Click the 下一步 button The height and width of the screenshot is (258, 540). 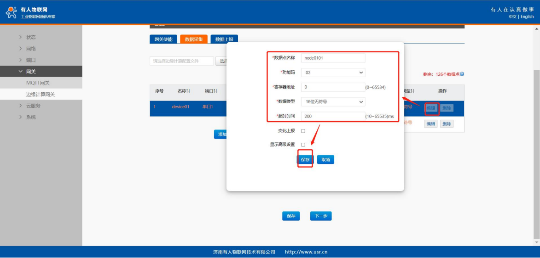tap(320, 216)
